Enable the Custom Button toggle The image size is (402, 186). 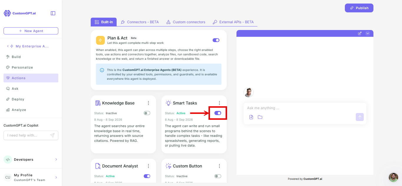pos(218,176)
